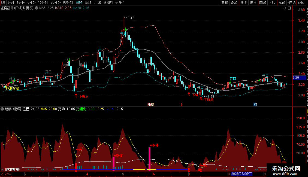The image size is (308, 177).
Task: Toggle 叠加 overlay mode
Action: click(234, 2)
